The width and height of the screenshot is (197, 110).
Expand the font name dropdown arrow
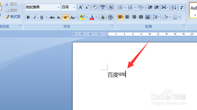click(59, 7)
